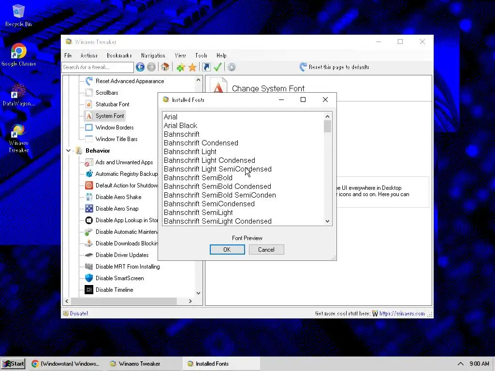Click the Window Title Bars icon
495x371 pixels.
(x=89, y=139)
